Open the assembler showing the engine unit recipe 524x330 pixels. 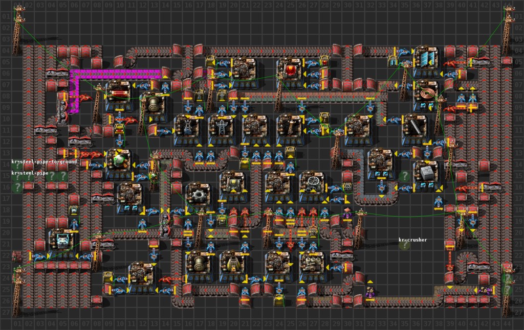[312, 266]
